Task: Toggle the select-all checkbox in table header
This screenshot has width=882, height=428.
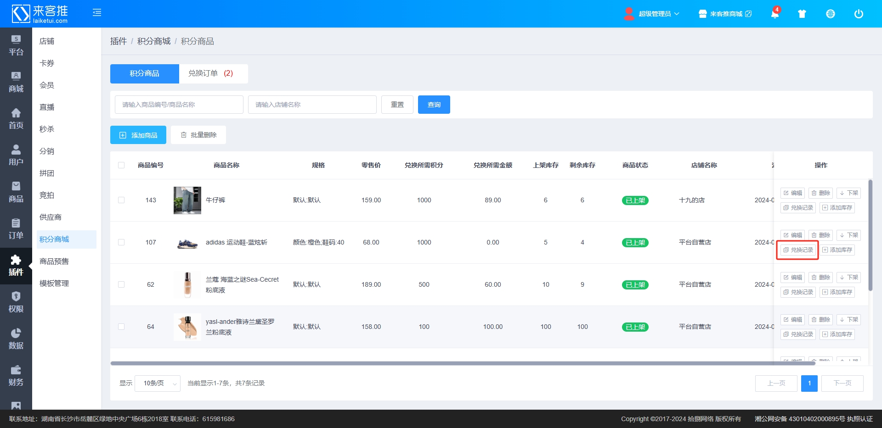Action: (x=121, y=165)
